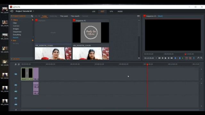Show This month recent items
The image size is (205, 115).
coord(75,16)
